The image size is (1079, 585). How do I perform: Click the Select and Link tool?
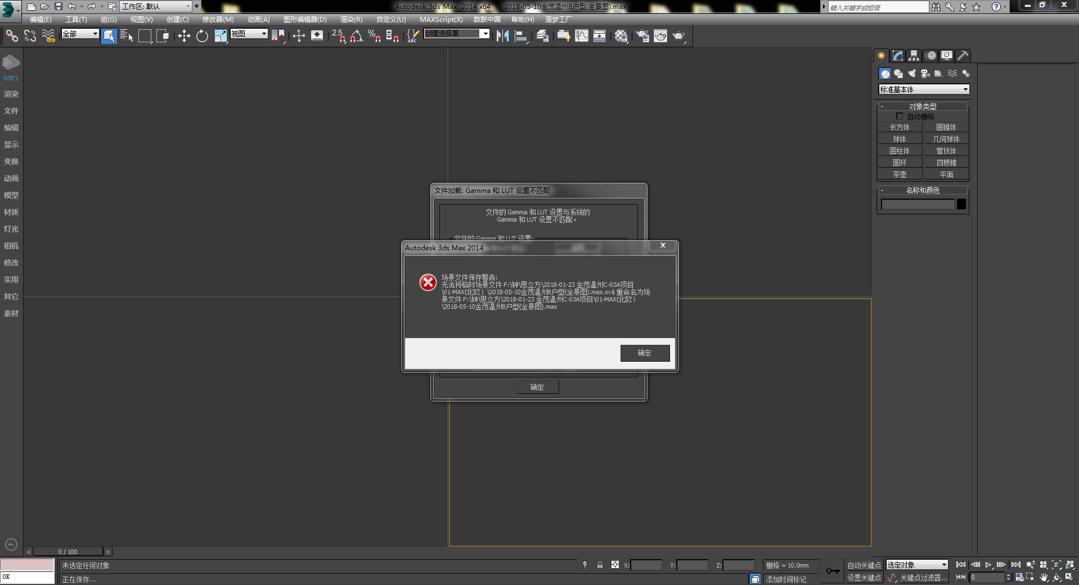(12, 36)
